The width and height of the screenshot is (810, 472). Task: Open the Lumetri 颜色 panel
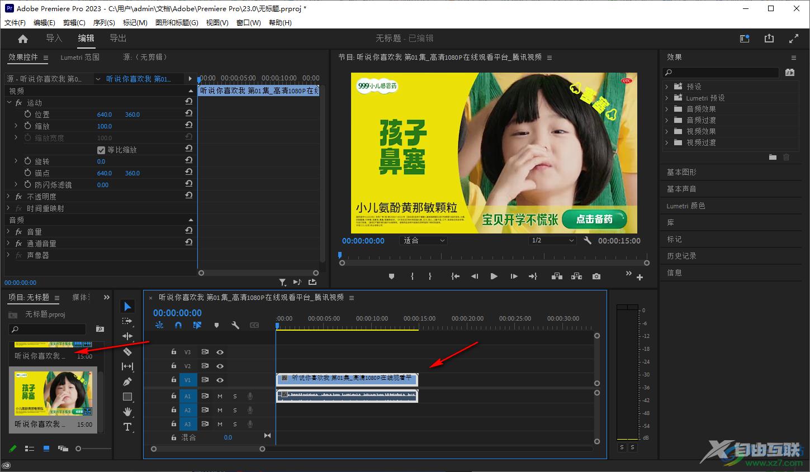[x=686, y=206]
